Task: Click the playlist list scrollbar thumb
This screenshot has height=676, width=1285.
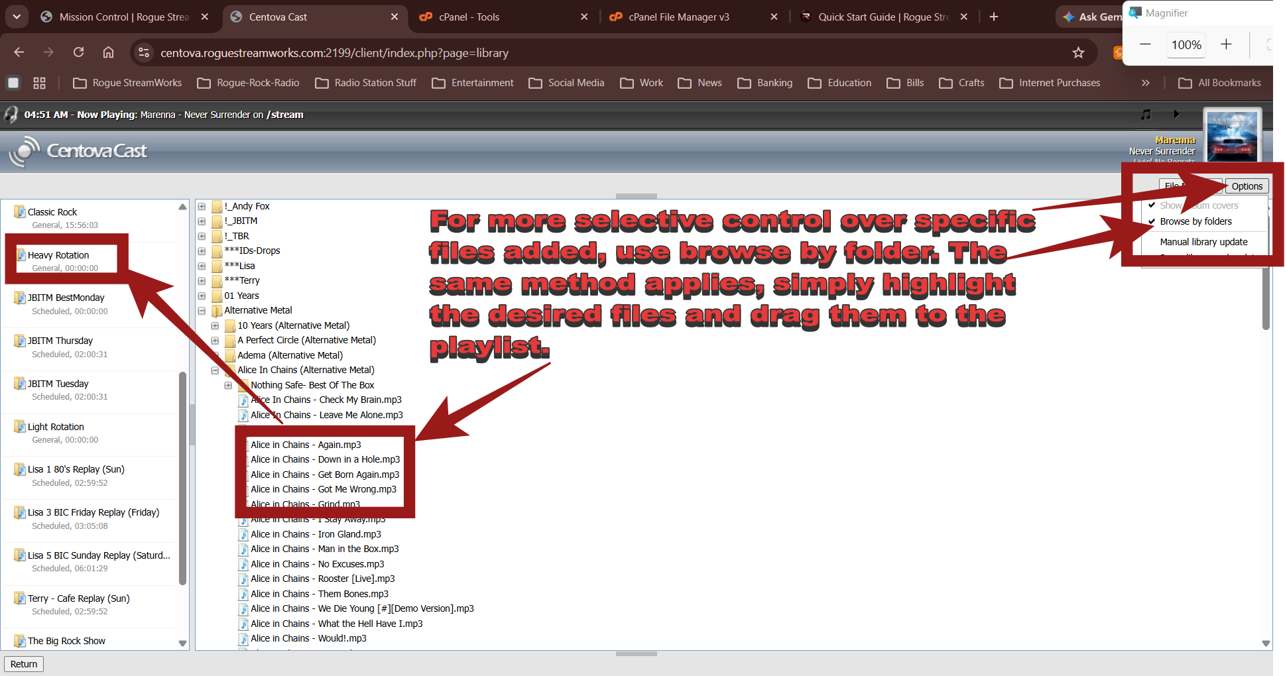Action: (182, 479)
